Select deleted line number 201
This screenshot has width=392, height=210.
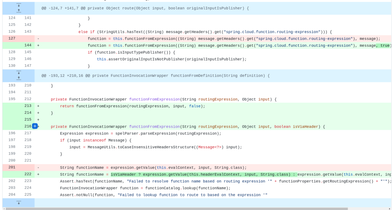tap(12, 167)
